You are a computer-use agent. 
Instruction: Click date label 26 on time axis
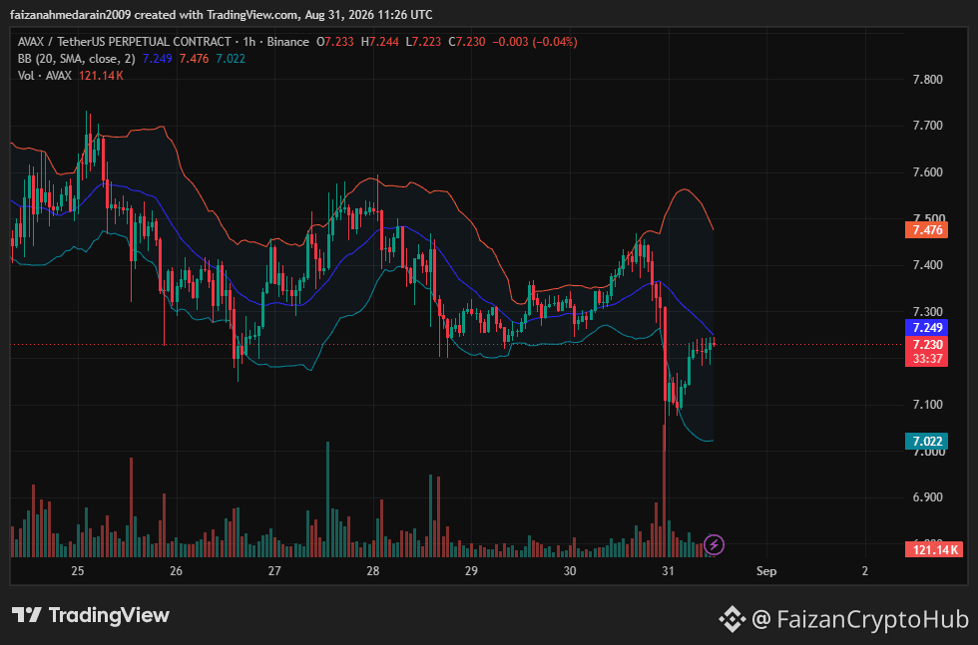176,571
